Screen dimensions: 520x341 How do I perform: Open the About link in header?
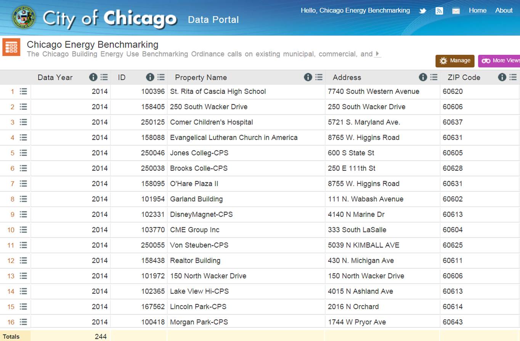[x=504, y=11]
